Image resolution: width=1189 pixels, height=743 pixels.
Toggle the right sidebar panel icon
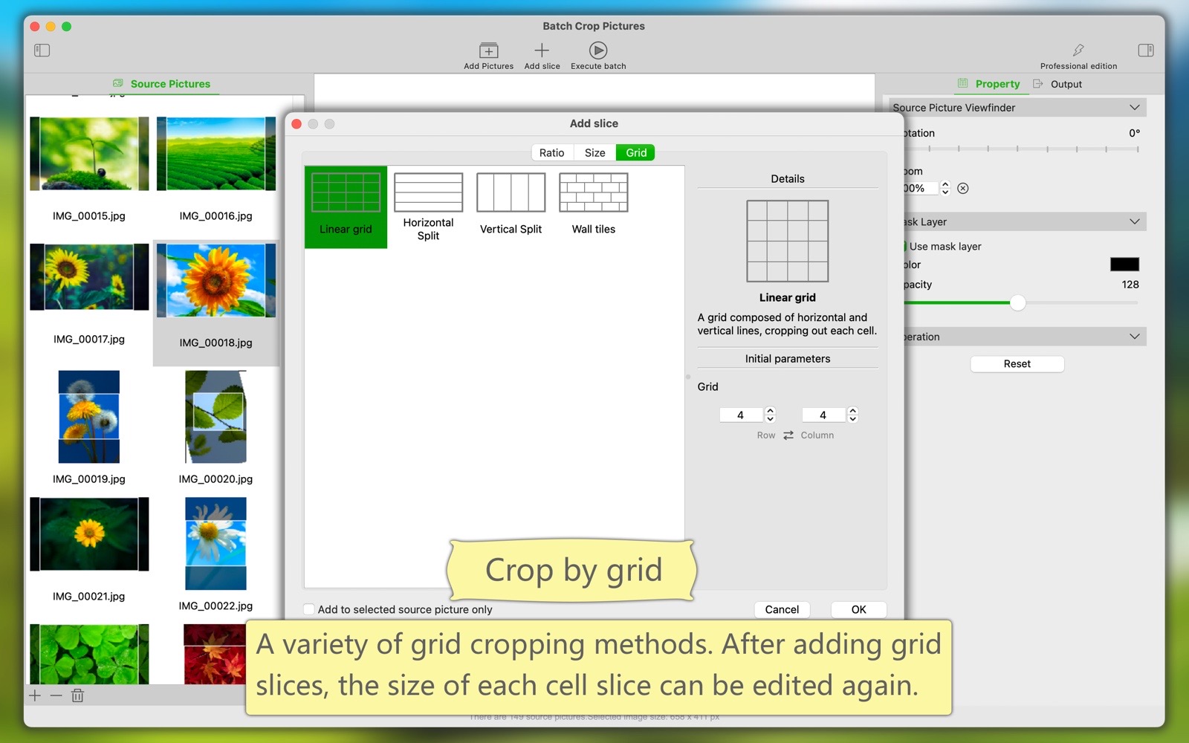tap(1145, 51)
